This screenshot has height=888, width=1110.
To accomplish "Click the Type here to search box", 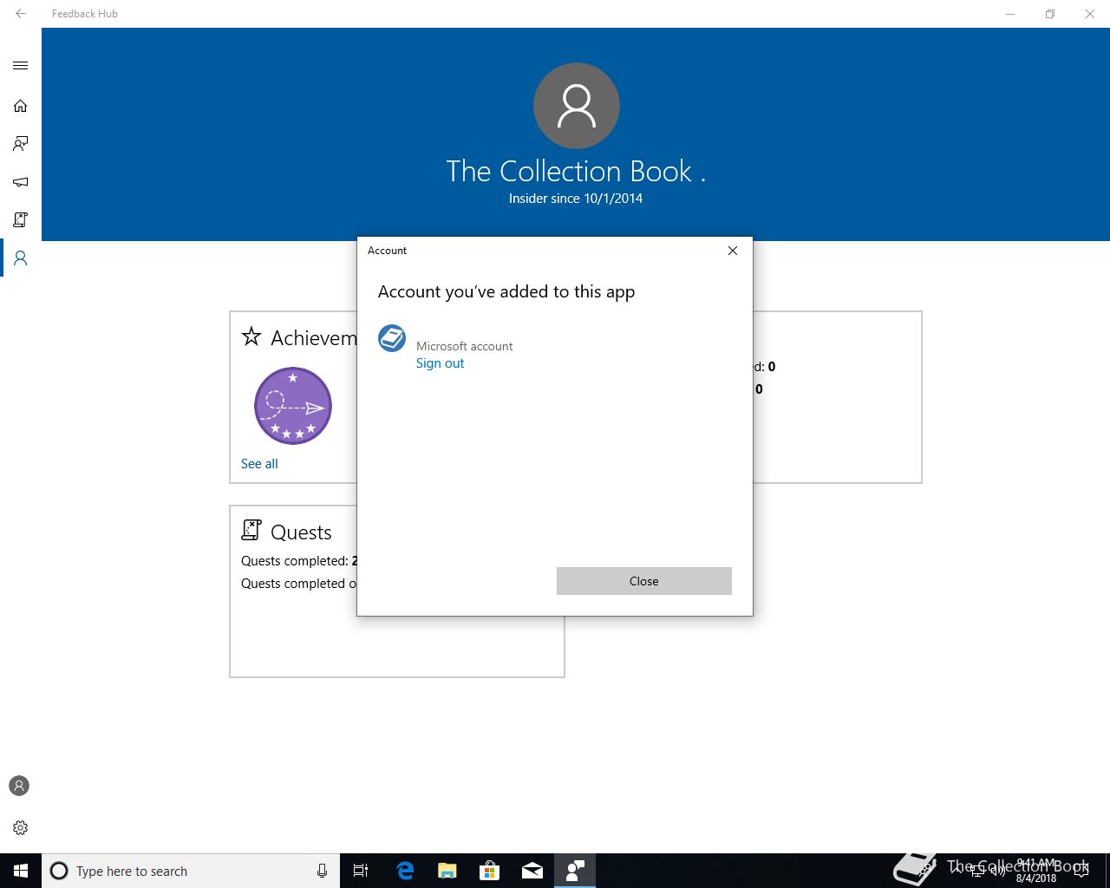I will coord(191,871).
